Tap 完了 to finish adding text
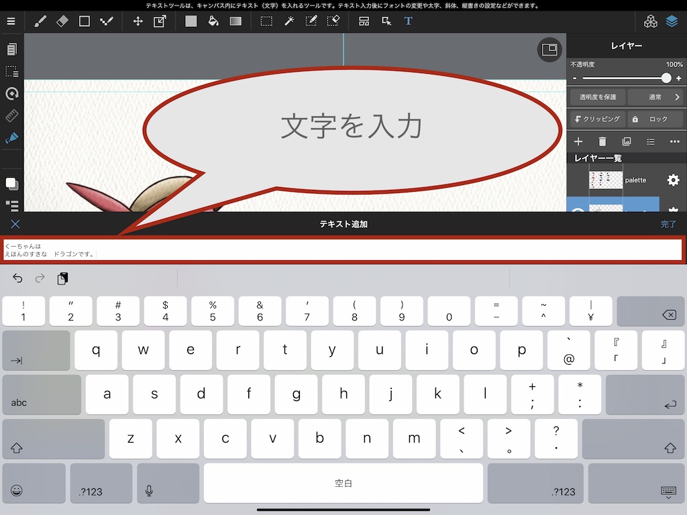This screenshot has height=515, width=687. (668, 225)
